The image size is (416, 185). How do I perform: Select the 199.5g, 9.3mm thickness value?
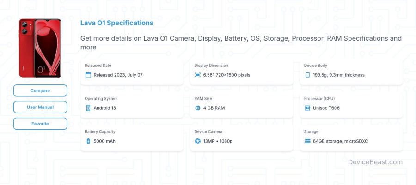point(339,75)
